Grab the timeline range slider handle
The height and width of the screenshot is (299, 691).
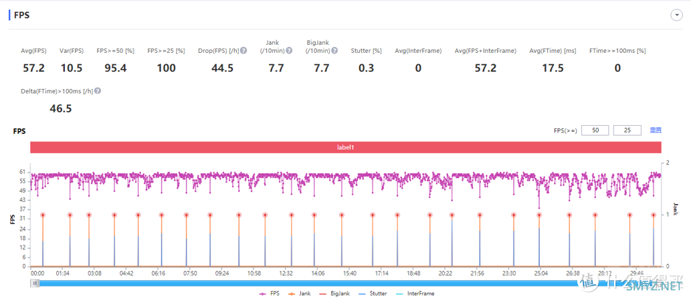click(35, 284)
